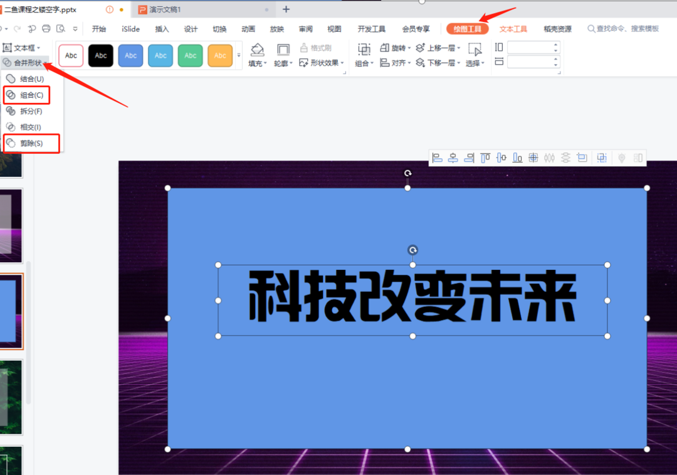
Task: Click the Format Painter (格式刷) icon
Action: click(x=304, y=48)
